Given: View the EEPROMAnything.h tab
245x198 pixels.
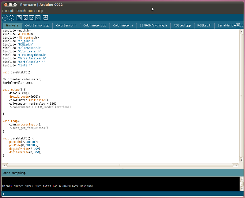Looking at the screenshot, I should click(153, 26).
